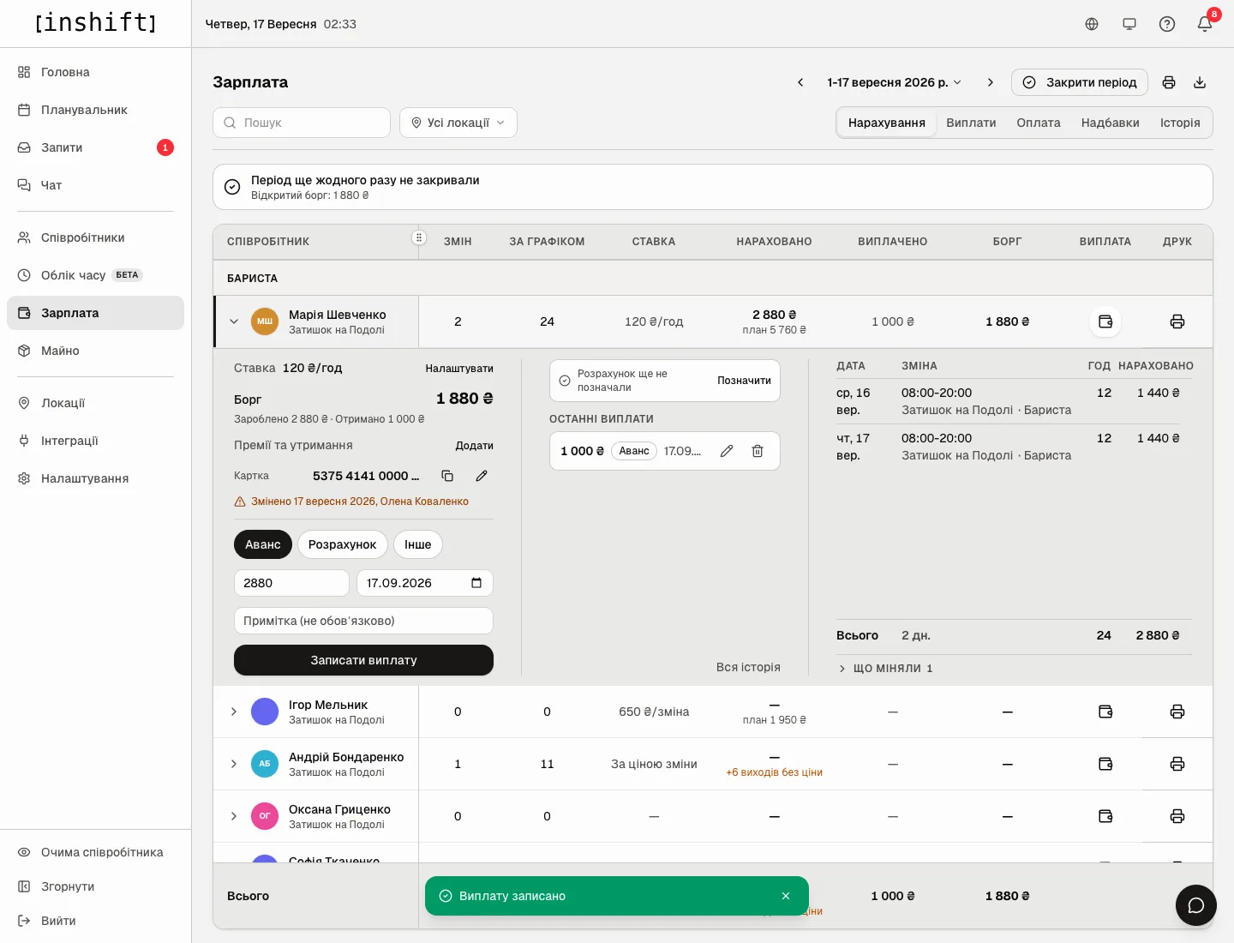
Task: Switch to the Історія tab
Action: pyautogui.click(x=1180, y=123)
